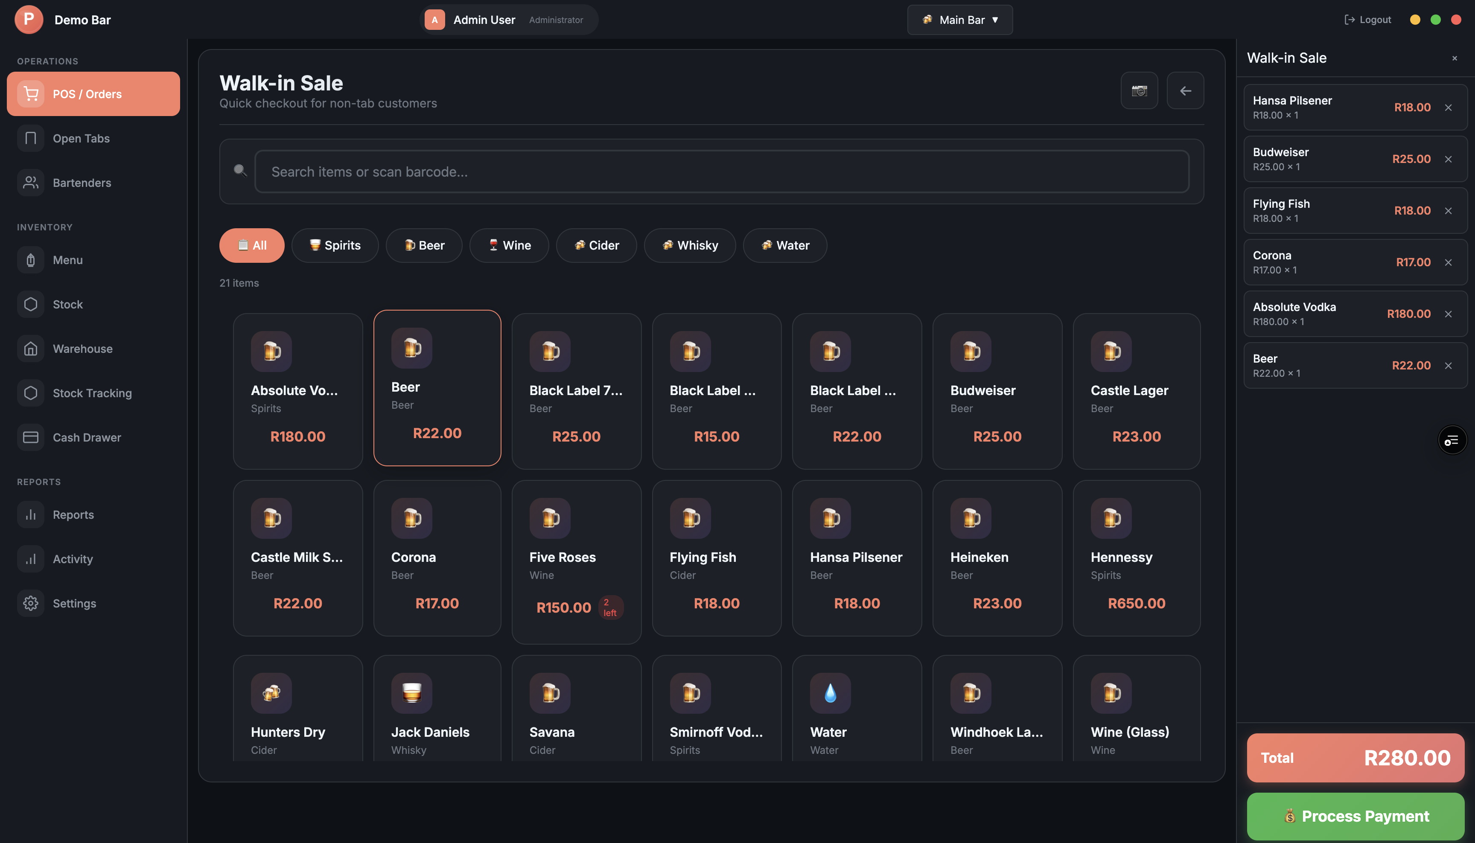1475x843 pixels.
Task: Open the Main Bar location dropdown
Action: pos(959,20)
